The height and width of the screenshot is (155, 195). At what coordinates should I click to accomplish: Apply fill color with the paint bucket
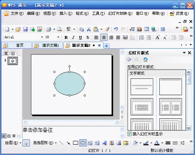tap(135, 143)
